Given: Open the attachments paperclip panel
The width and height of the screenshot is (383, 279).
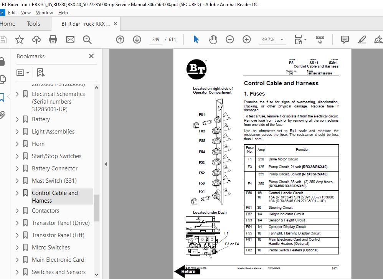Looking at the screenshot, I should 2,115.
